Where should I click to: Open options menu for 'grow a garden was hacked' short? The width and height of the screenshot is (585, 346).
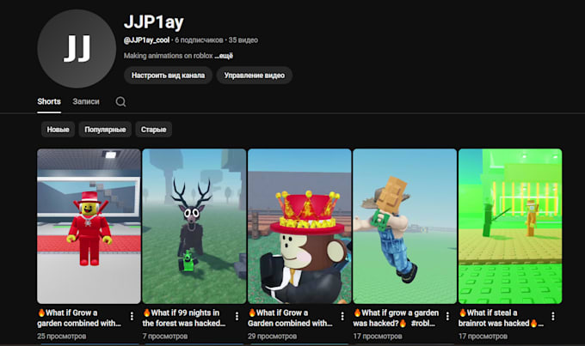(x=447, y=316)
